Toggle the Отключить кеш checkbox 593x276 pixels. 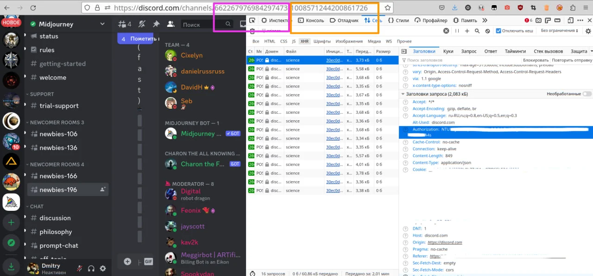tap(498, 31)
